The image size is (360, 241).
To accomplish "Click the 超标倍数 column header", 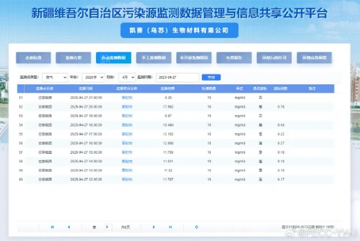I will click(280, 89).
